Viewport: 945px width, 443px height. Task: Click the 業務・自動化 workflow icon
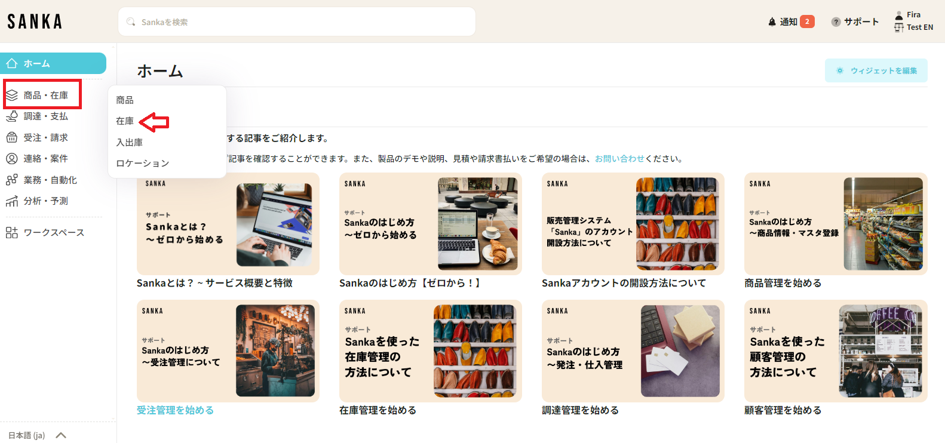pyautogui.click(x=12, y=180)
